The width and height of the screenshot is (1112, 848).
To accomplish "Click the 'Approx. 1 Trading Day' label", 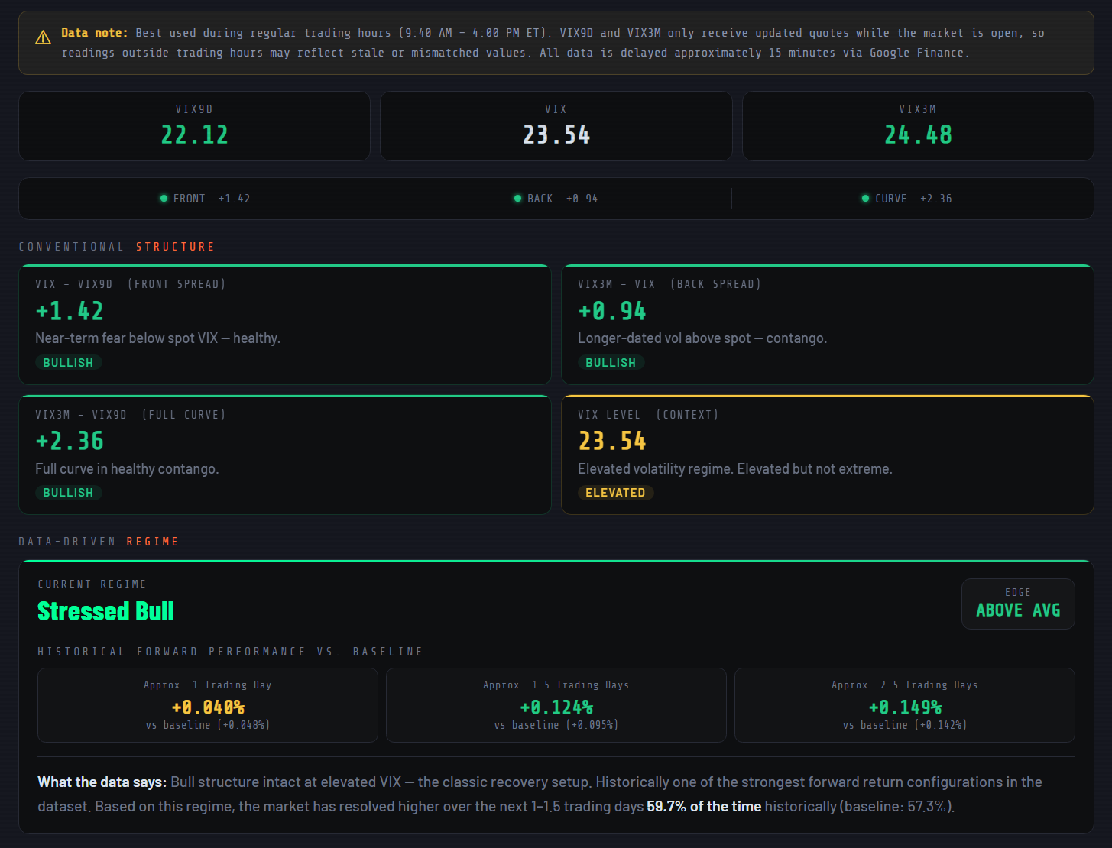I will pos(208,685).
